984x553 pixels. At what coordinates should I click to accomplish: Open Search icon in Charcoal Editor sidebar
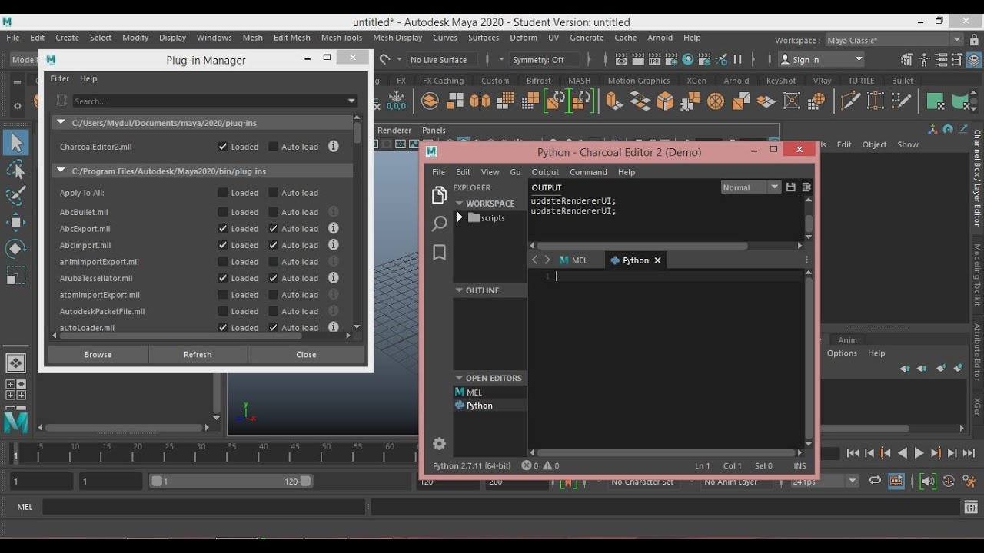pos(439,224)
